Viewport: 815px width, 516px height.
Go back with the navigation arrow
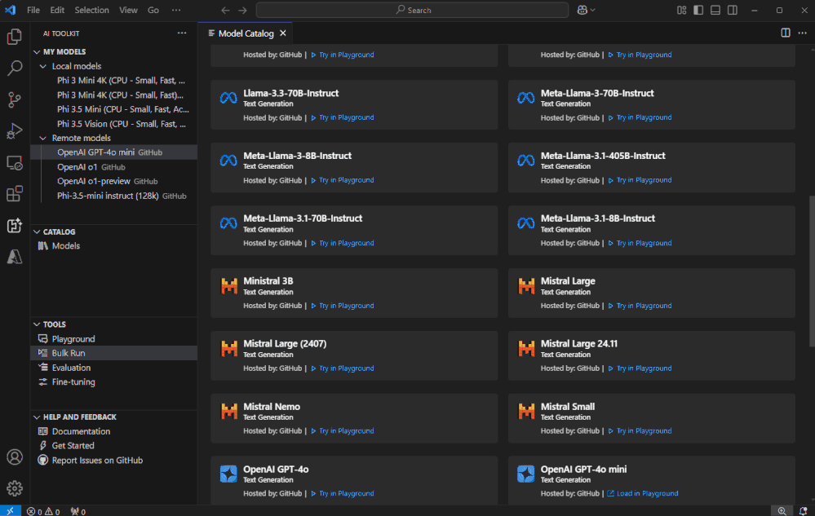[x=225, y=10]
